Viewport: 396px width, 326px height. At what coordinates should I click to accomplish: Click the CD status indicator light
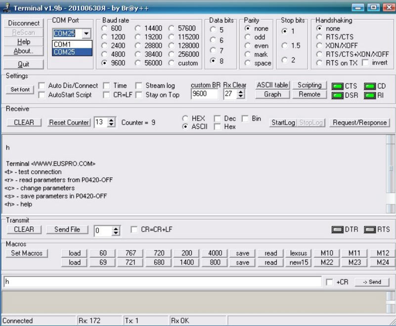click(x=370, y=86)
